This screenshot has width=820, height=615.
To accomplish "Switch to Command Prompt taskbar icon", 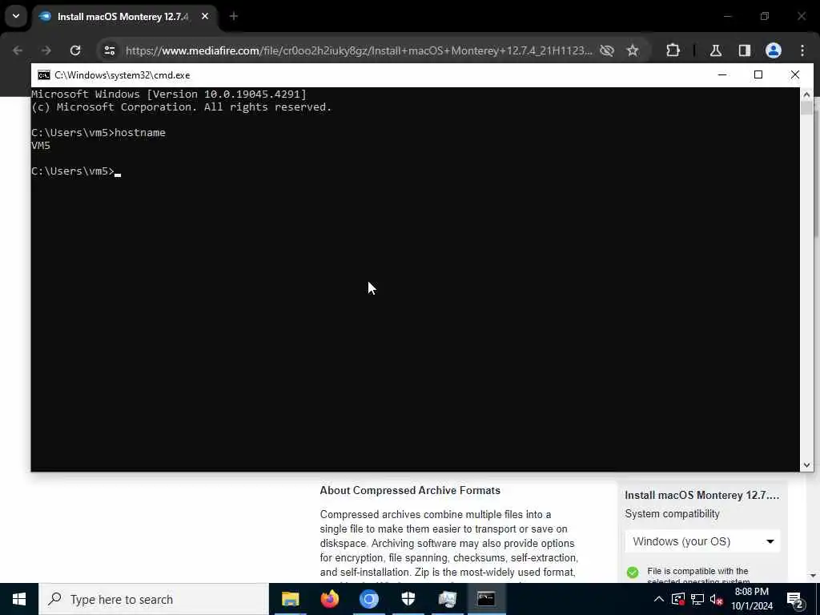I will 486,599.
